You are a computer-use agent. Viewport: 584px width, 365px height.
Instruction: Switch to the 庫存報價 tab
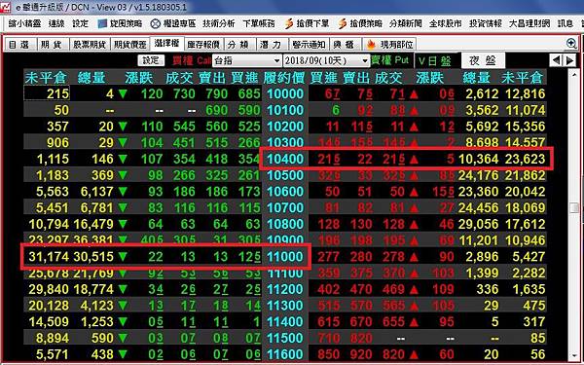point(203,45)
